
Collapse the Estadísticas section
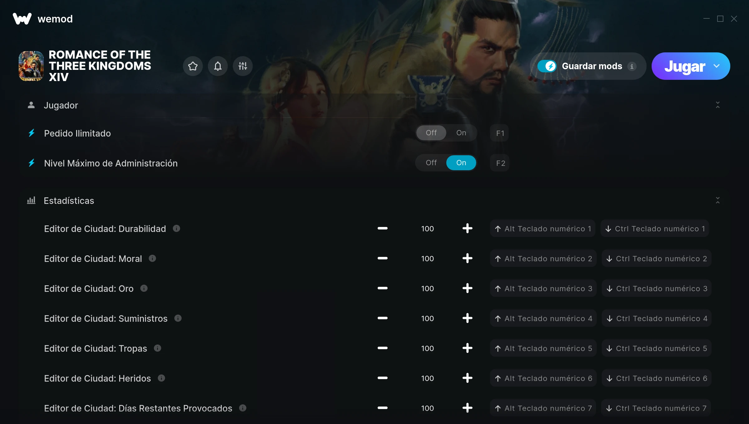718,200
